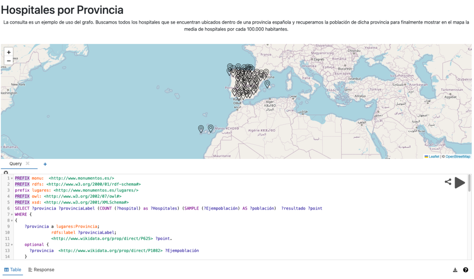Open the OpenStreetMap attribution link
474x279 pixels.
(457, 157)
